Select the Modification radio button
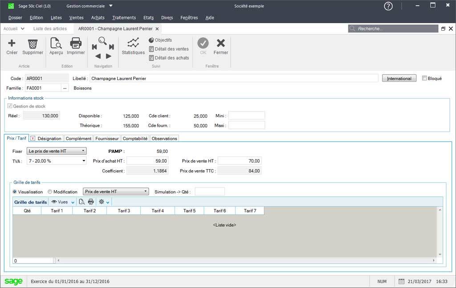 click(50, 192)
